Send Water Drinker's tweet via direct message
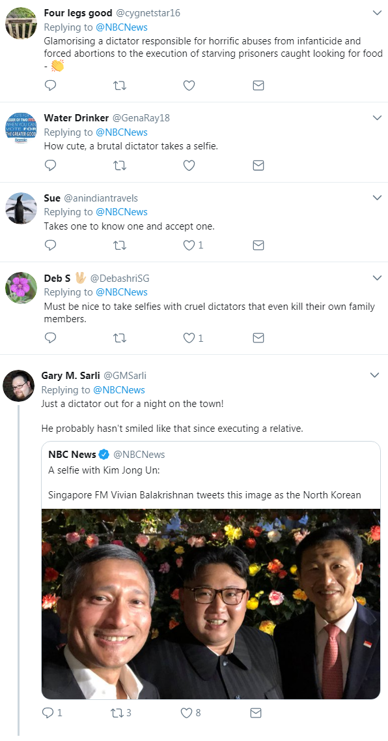Screen dimensions: 388x741 (258, 166)
